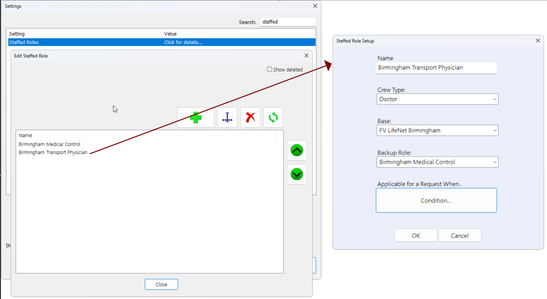
Task: Focus the Name field in Staffed Role Setup
Action: click(x=436, y=68)
